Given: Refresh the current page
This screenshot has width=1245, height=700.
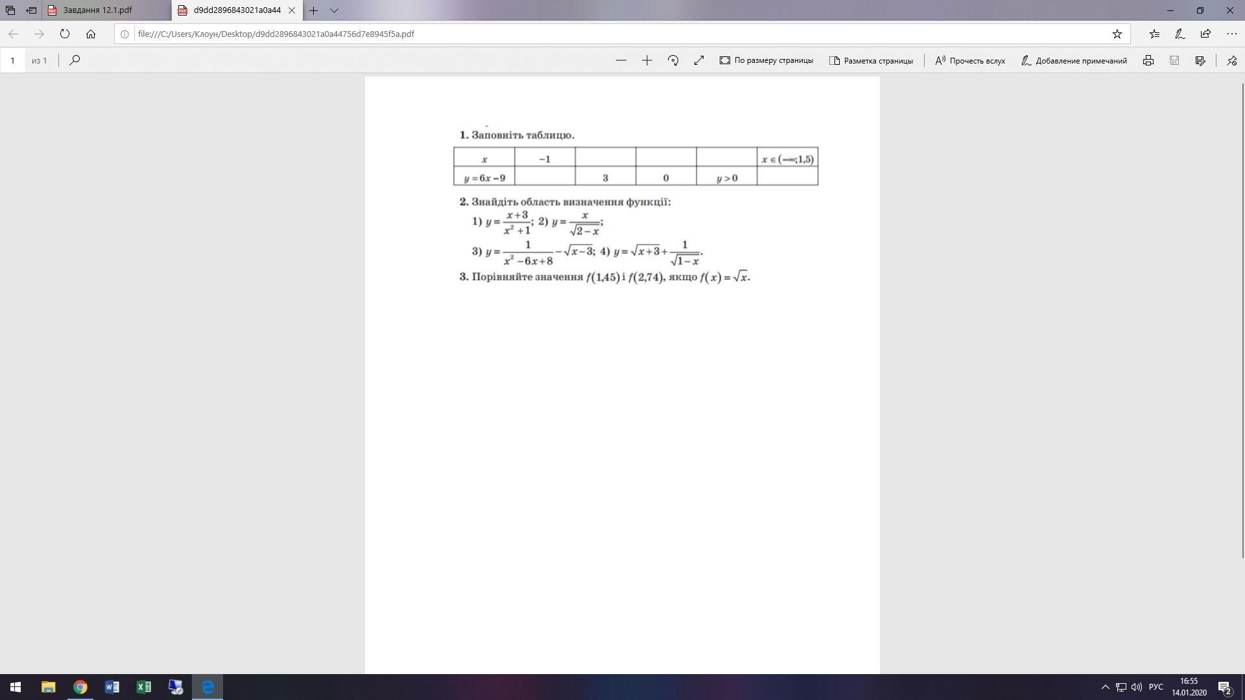Looking at the screenshot, I should coord(65,34).
